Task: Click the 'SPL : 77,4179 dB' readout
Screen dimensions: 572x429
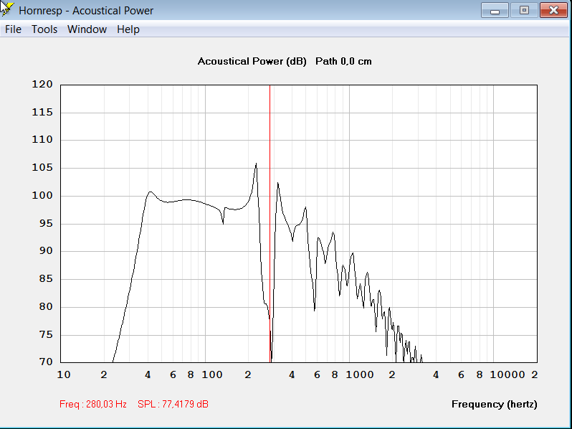Action: 173,404
